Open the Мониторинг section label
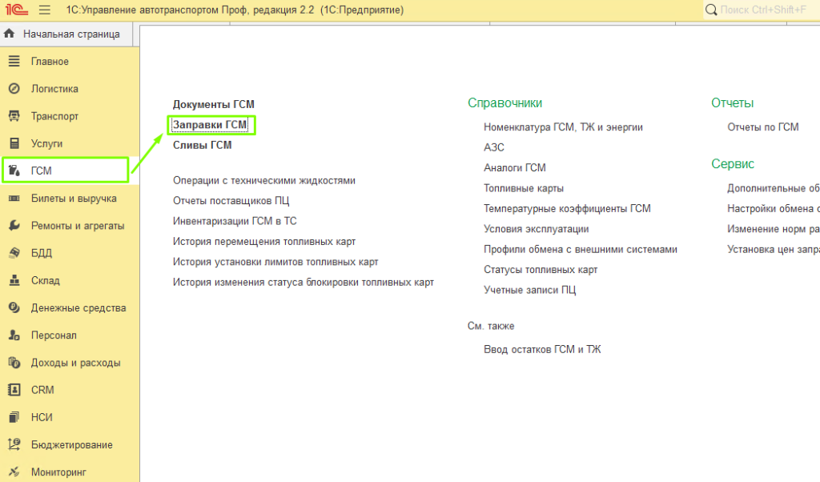This screenshot has width=820, height=482. (x=58, y=472)
